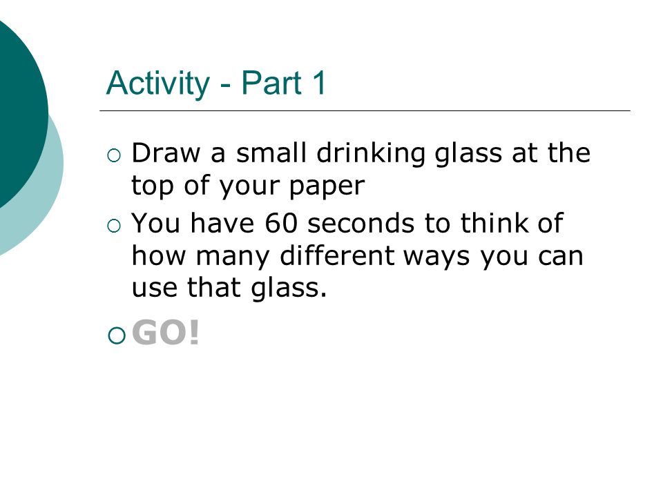663x497 pixels.
Task: Click 'drinking' in the first bullet
Action: coord(371,153)
